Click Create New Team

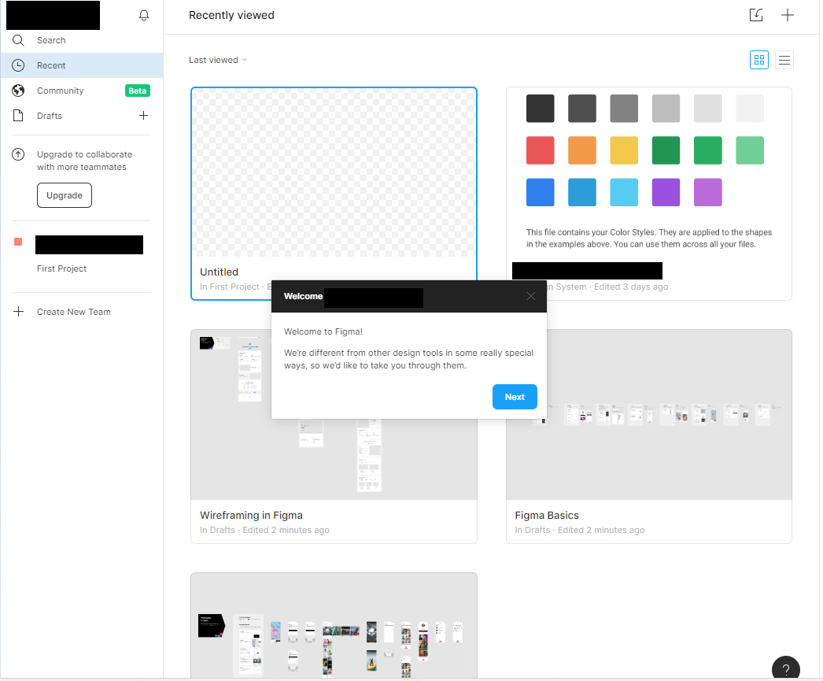tap(73, 312)
